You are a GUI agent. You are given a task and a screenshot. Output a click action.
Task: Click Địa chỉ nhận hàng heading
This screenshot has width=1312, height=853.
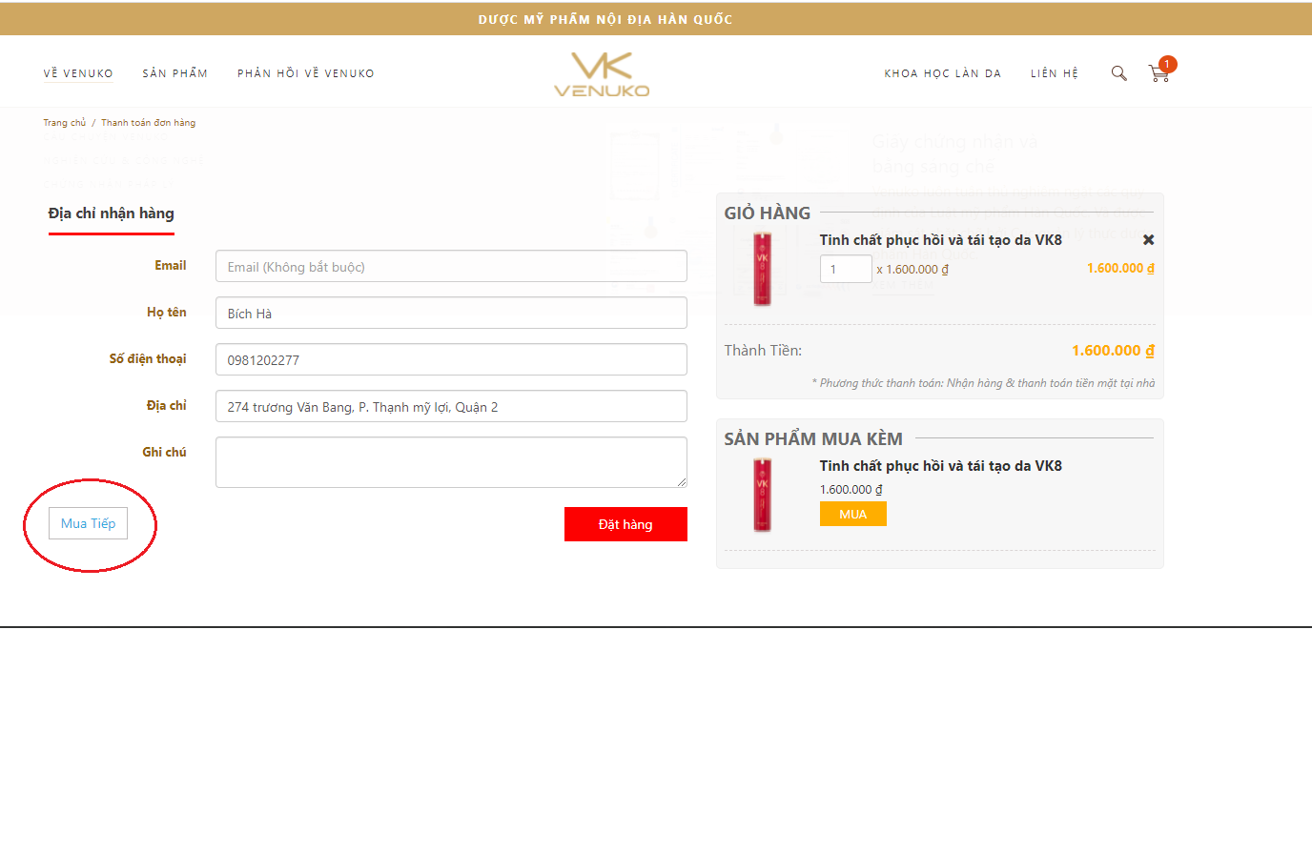coord(112,213)
